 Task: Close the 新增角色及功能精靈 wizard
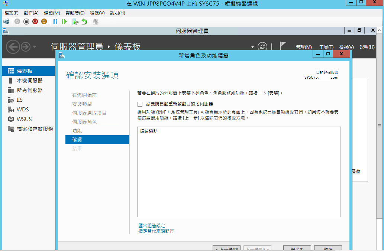click(341, 54)
